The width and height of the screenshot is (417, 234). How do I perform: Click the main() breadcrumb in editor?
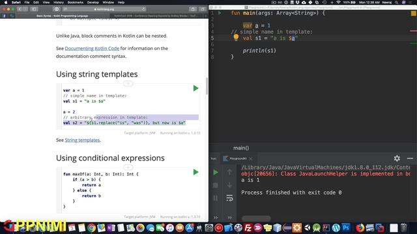(x=241, y=148)
